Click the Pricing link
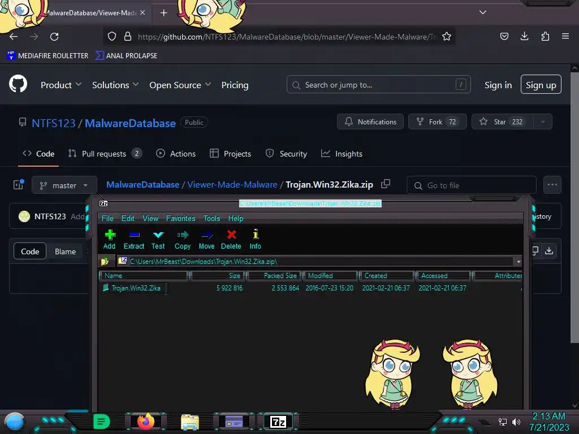Image resolution: width=579 pixels, height=434 pixels. 235,85
